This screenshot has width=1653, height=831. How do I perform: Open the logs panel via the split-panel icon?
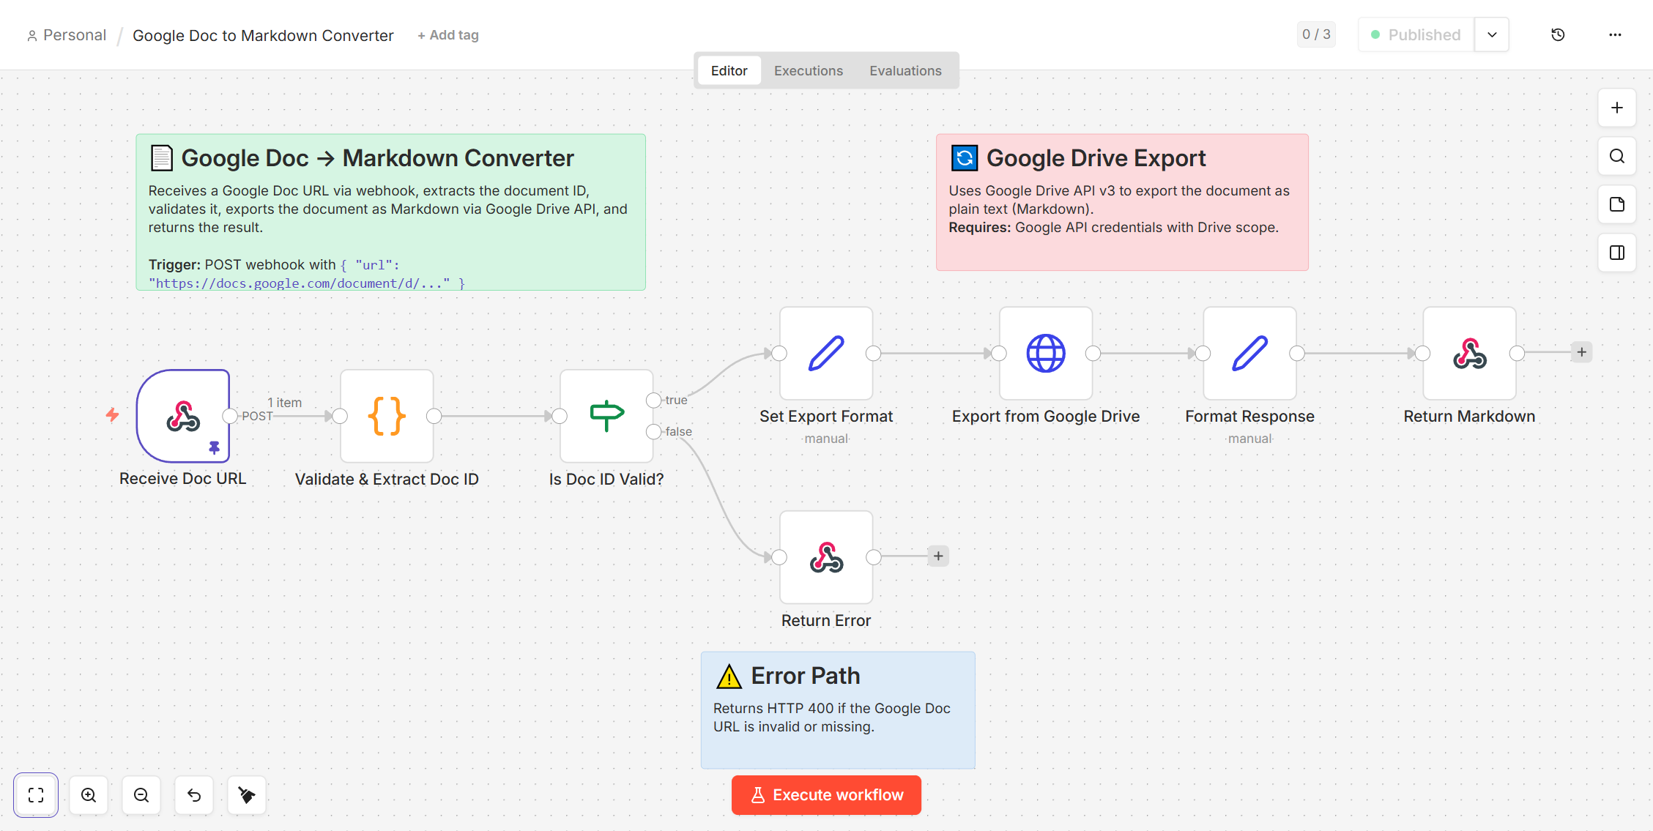point(1617,253)
